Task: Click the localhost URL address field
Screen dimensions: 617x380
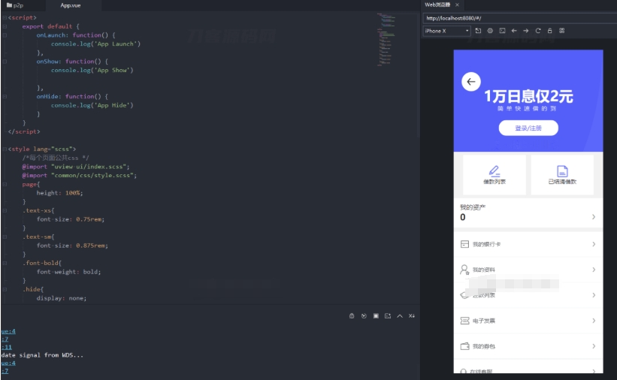Action: (x=520, y=18)
